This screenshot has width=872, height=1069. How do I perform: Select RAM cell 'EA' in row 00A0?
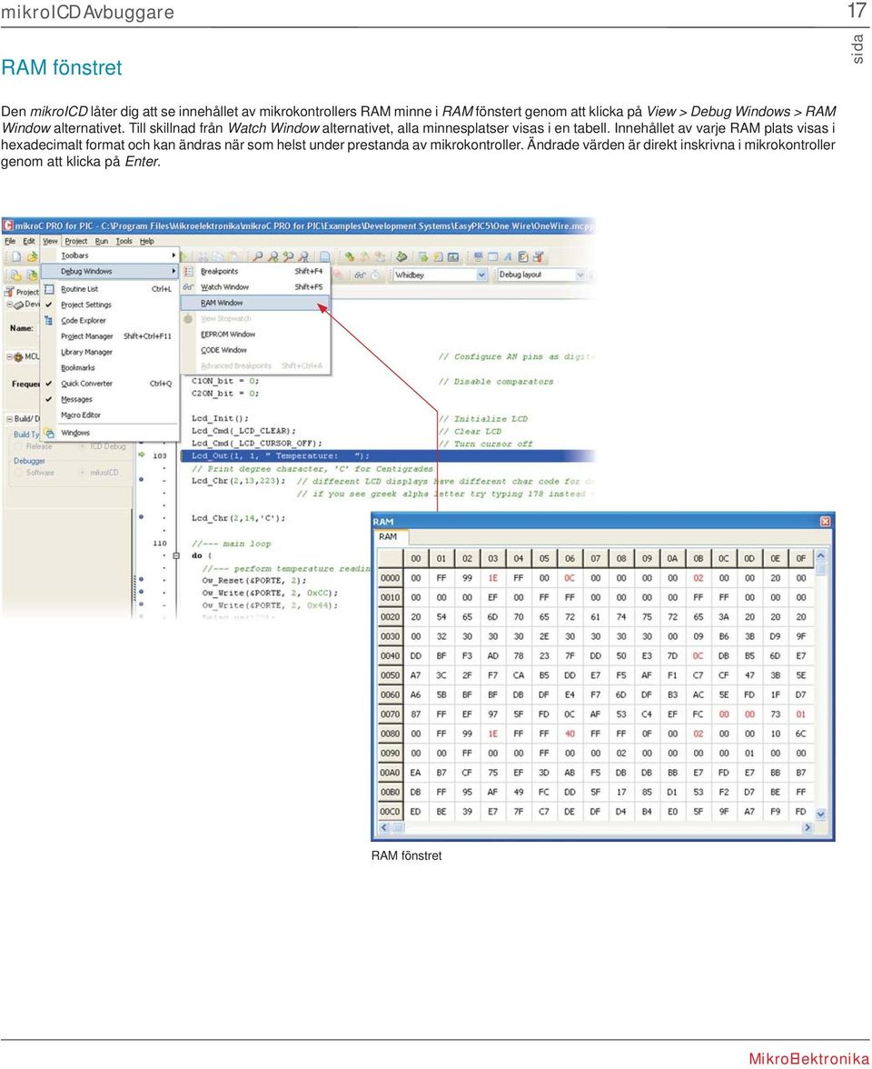(416, 773)
